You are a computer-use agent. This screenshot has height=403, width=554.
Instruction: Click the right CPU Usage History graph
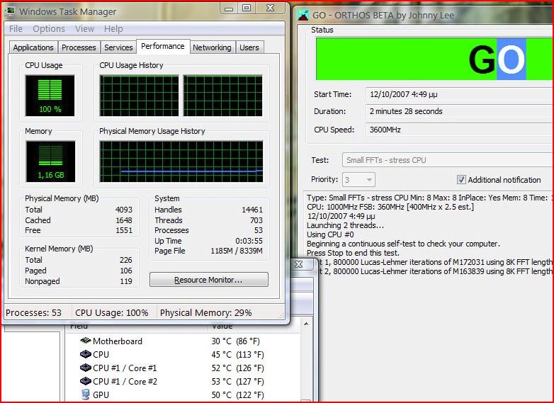tap(223, 96)
